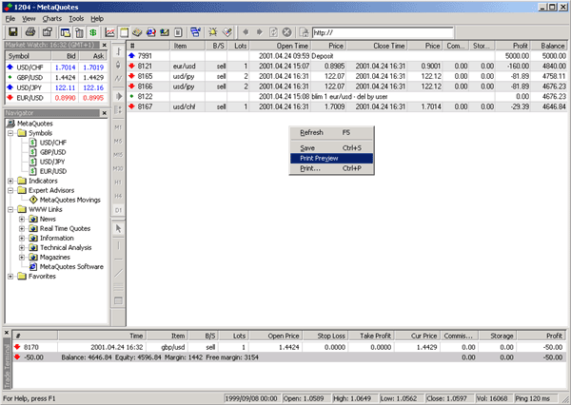This screenshot has height=405, width=571.
Task: Select the bar chart type icon
Action: click(x=118, y=51)
